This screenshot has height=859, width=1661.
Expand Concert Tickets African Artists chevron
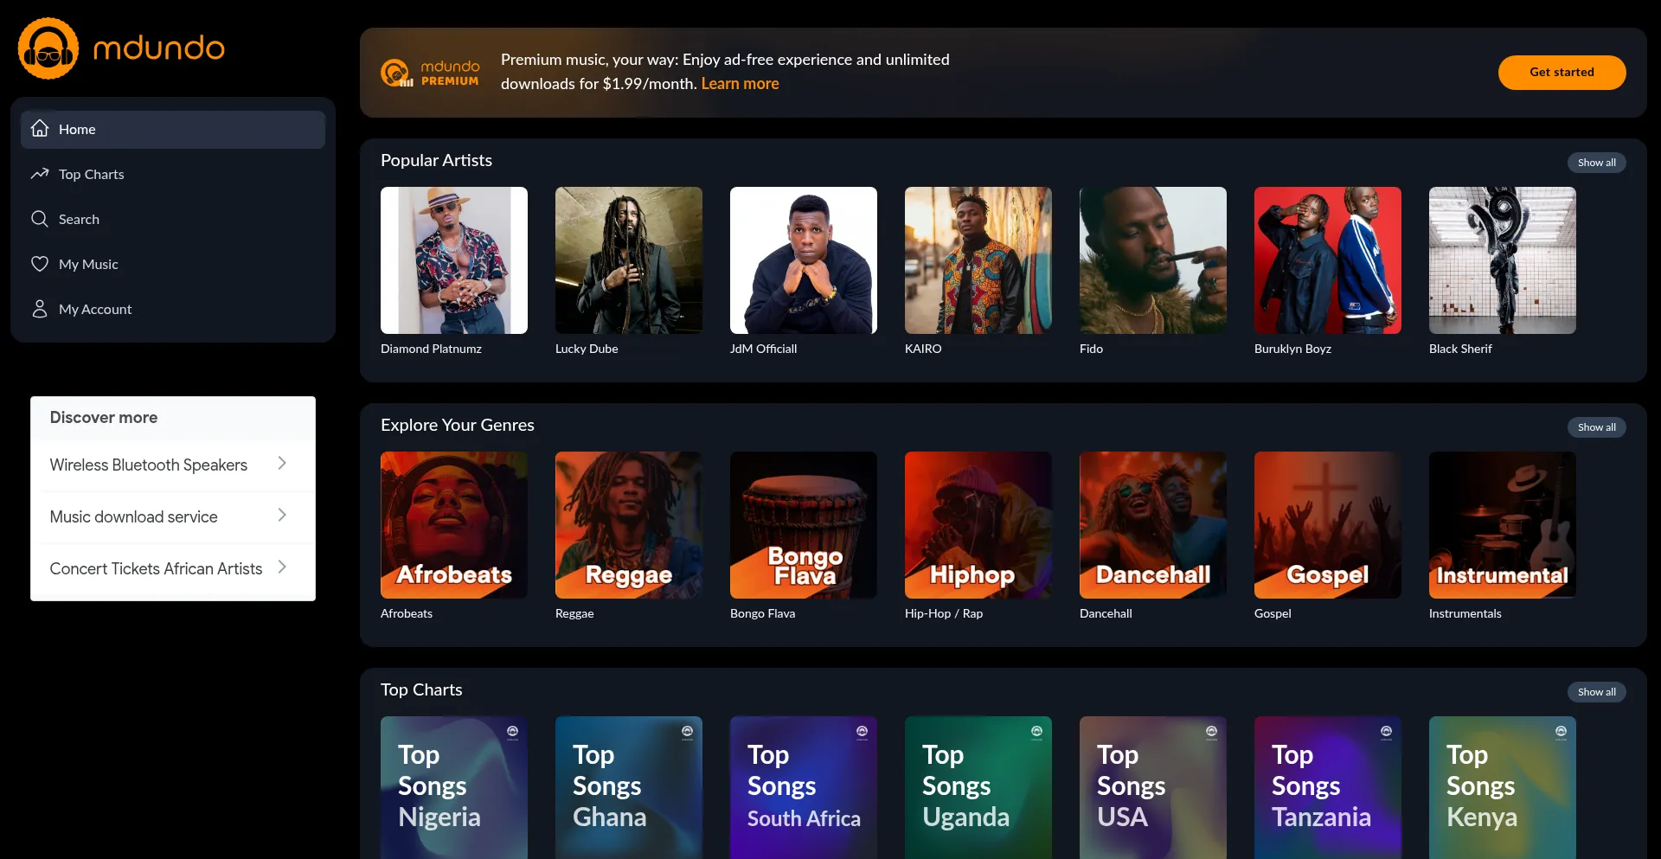(x=282, y=567)
